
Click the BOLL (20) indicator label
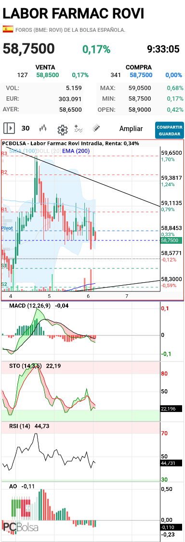[49, 151]
